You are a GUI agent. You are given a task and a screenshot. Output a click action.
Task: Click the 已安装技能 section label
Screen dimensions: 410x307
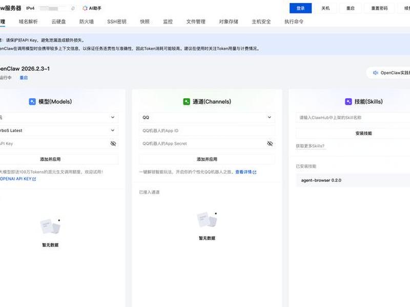pyautogui.click(x=306, y=166)
